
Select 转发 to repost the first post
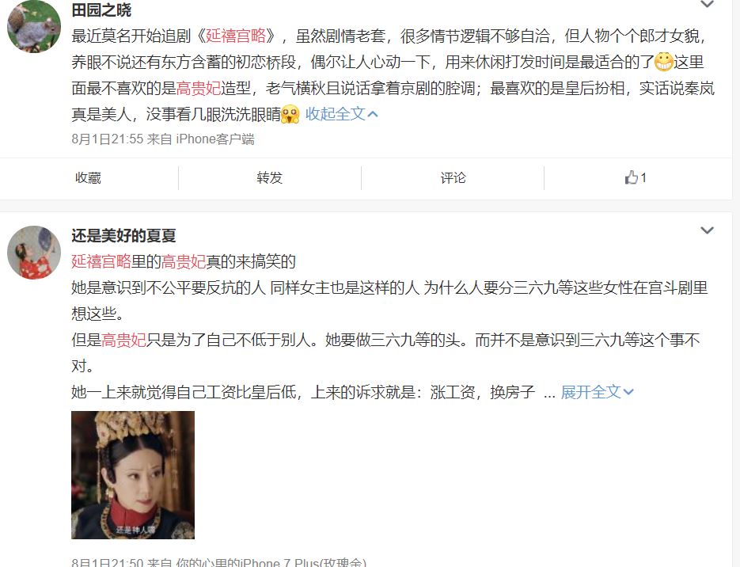[x=269, y=178]
